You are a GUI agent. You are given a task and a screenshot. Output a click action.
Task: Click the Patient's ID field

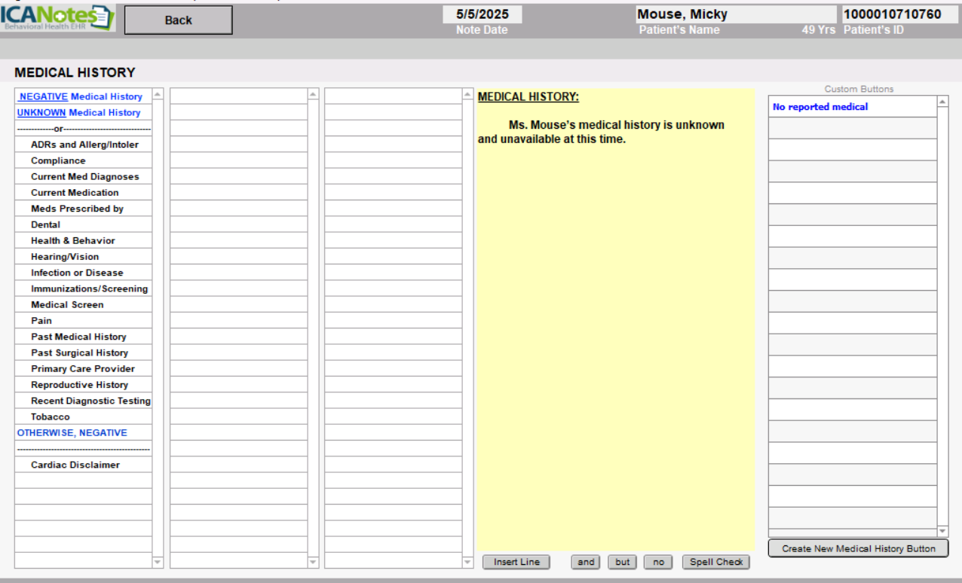click(x=900, y=14)
